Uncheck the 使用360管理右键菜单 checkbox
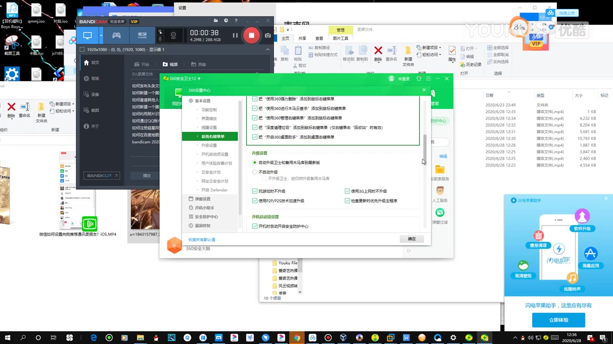613x344 pixels. click(255, 118)
